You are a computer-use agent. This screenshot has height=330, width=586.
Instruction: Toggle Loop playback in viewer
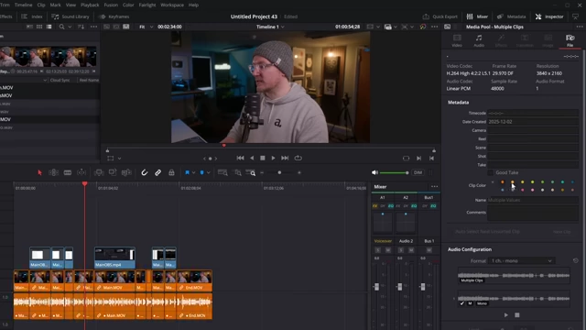click(x=298, y=158)
